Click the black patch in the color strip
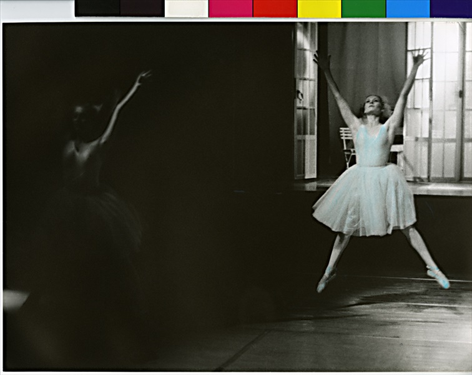The image size is (472, 375). (x=97, y=8)
